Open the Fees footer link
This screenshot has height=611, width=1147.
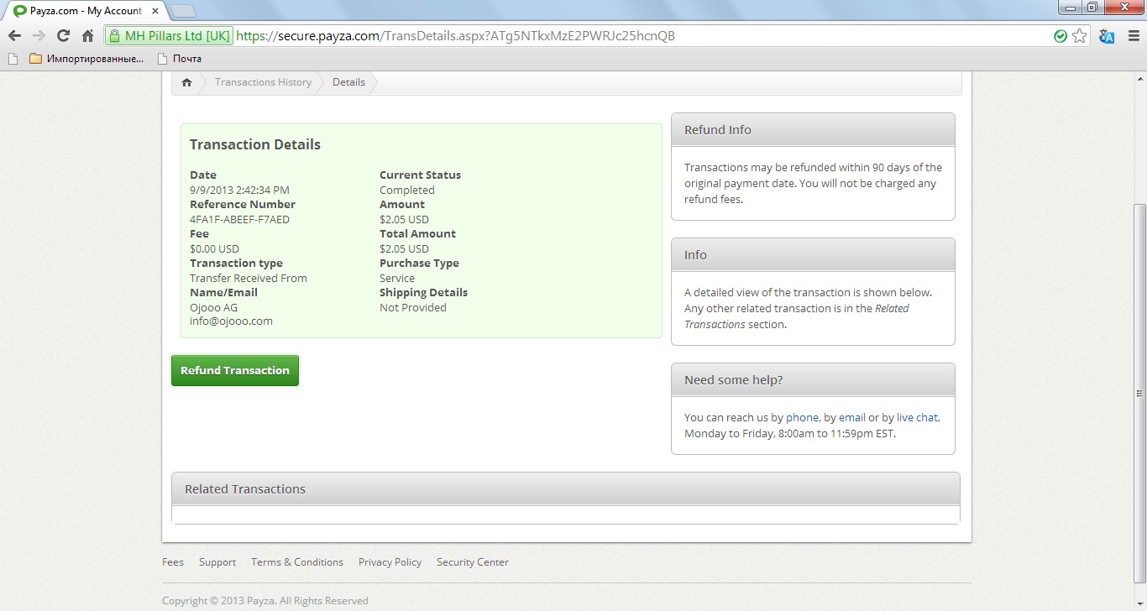click(173, 562)
